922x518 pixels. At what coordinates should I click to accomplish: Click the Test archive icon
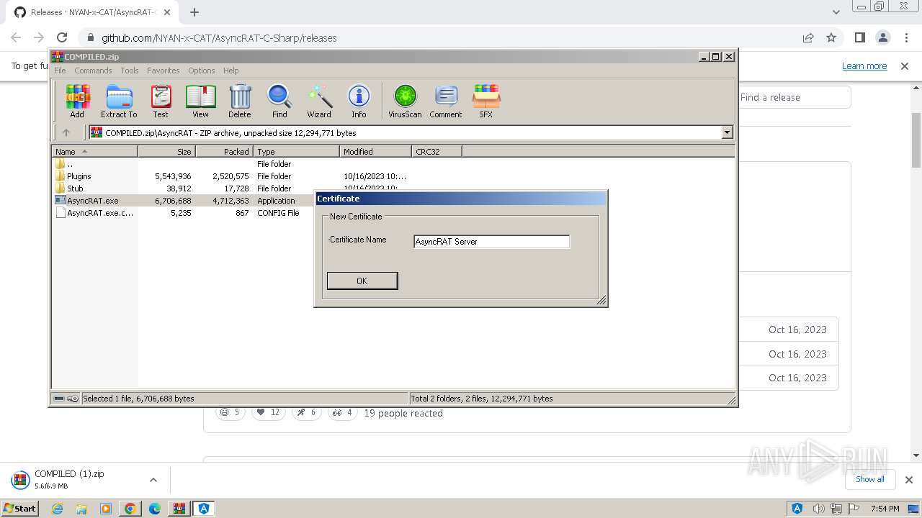(161, 101)
